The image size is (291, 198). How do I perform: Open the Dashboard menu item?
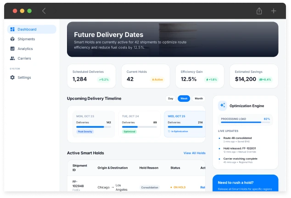[32, 29]
